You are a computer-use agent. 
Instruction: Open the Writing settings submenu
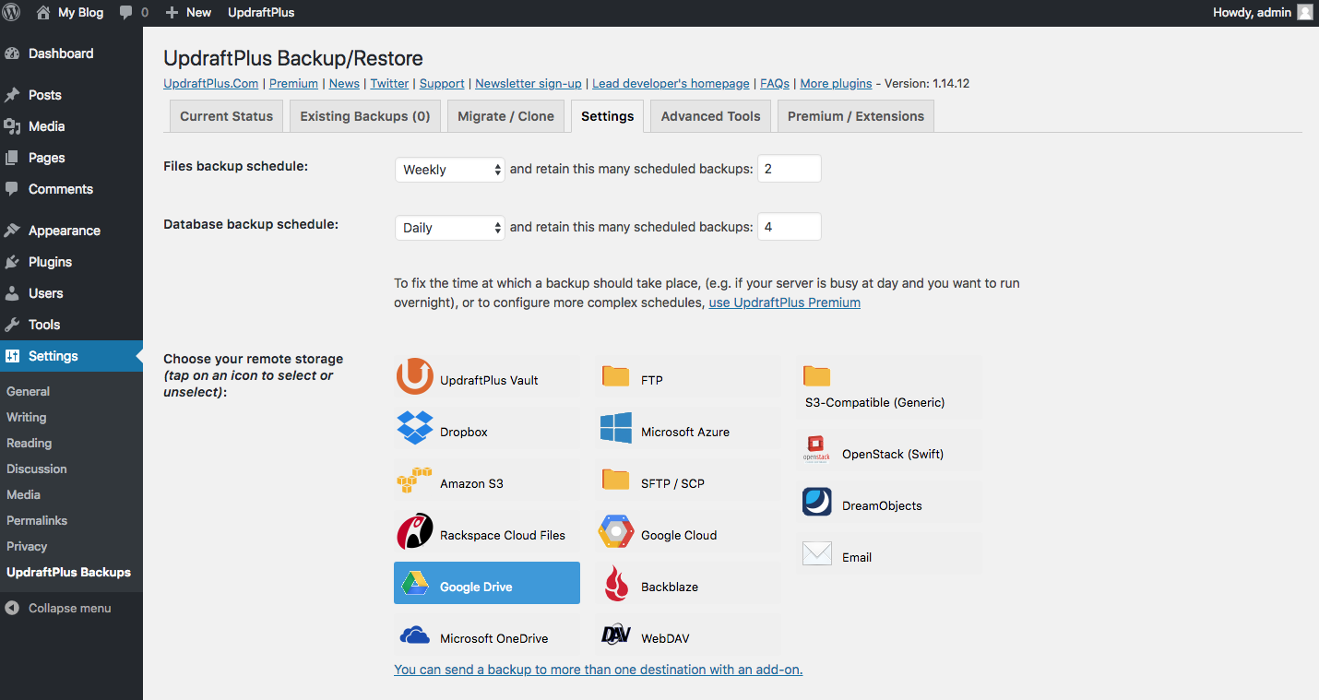pyautogui.click(x=27, y=417)
